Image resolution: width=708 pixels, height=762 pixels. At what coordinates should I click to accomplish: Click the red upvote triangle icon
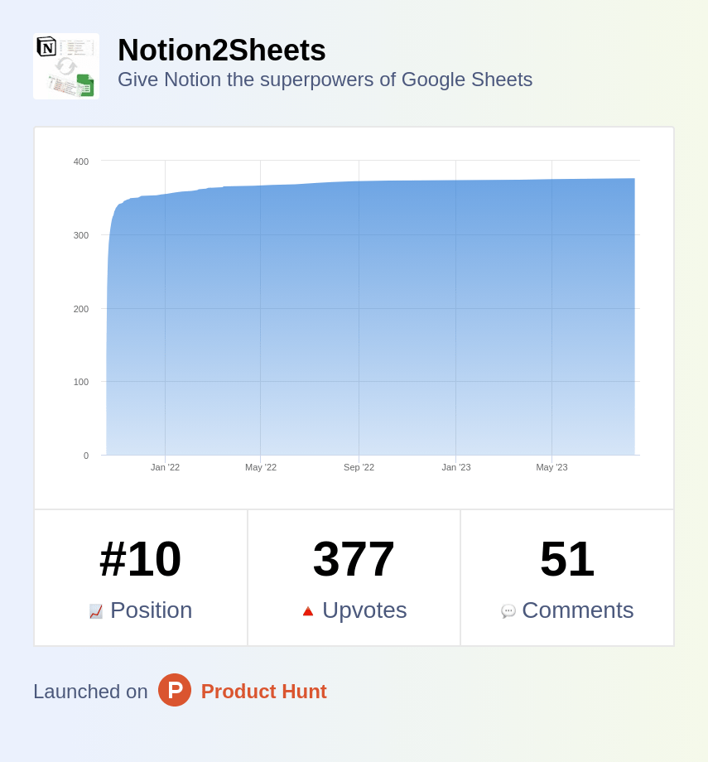[308, 611]
